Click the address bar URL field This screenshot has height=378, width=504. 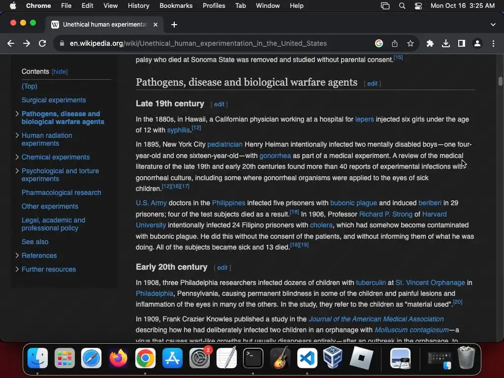tap(198, 43)
